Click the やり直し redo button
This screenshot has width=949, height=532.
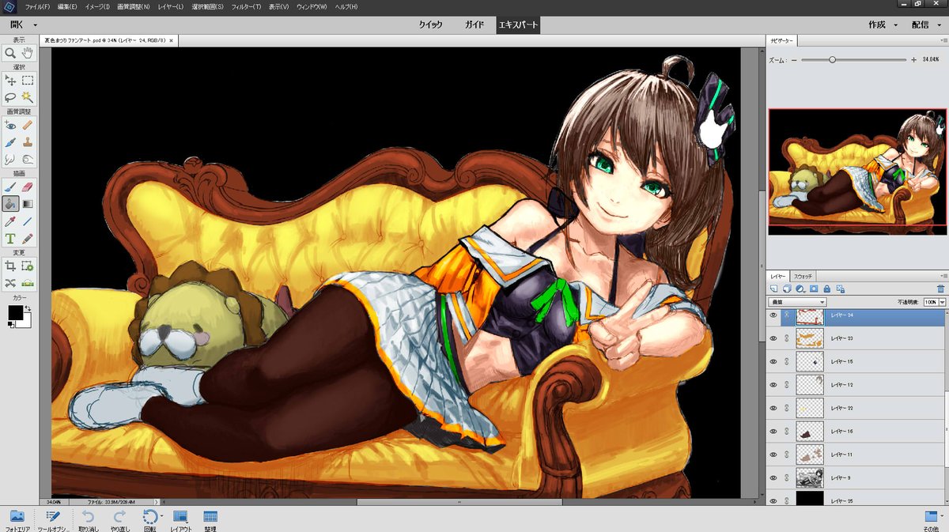point(119,519)
